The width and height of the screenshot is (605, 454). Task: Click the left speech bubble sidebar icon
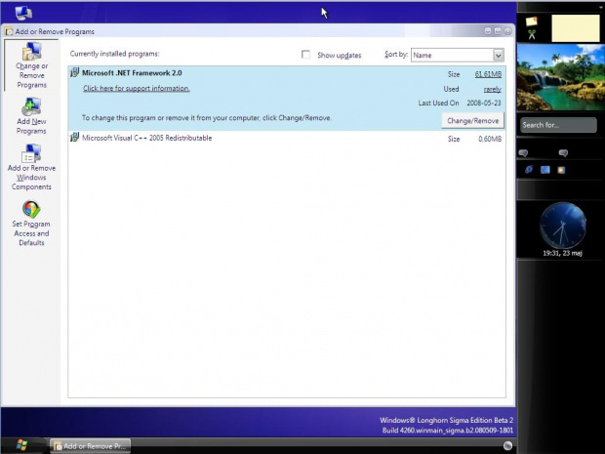click(x=524, y=153)
